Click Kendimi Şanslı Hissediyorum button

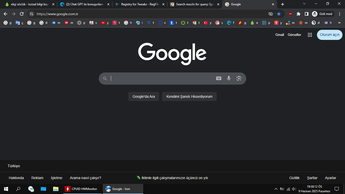(189, 96)
